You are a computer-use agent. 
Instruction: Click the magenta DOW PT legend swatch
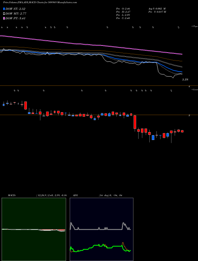[x=4, y=18]
